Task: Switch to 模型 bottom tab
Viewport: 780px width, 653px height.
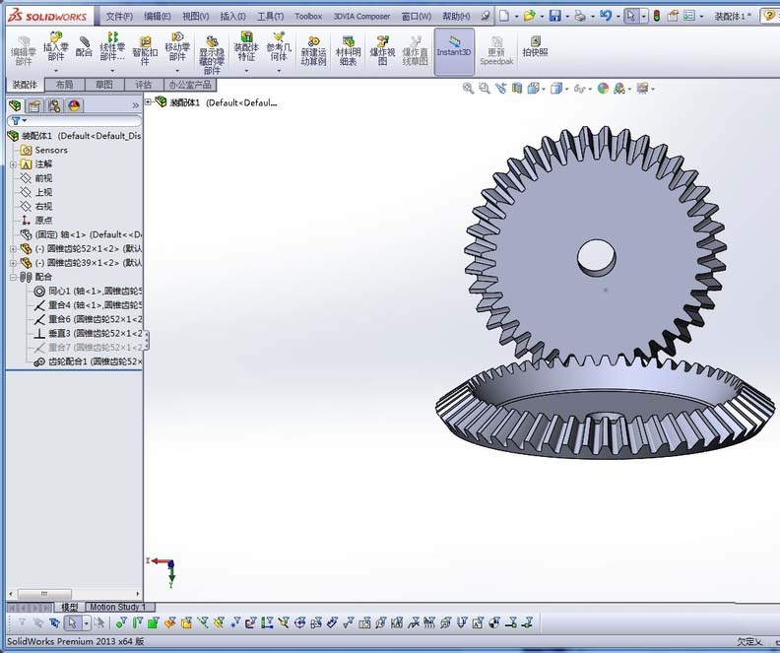Action: tap(69, 607)
